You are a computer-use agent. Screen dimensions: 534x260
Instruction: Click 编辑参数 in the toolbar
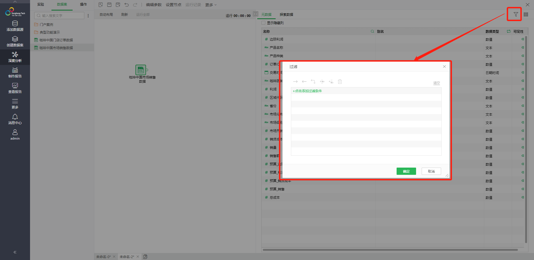tap(154, 5)
